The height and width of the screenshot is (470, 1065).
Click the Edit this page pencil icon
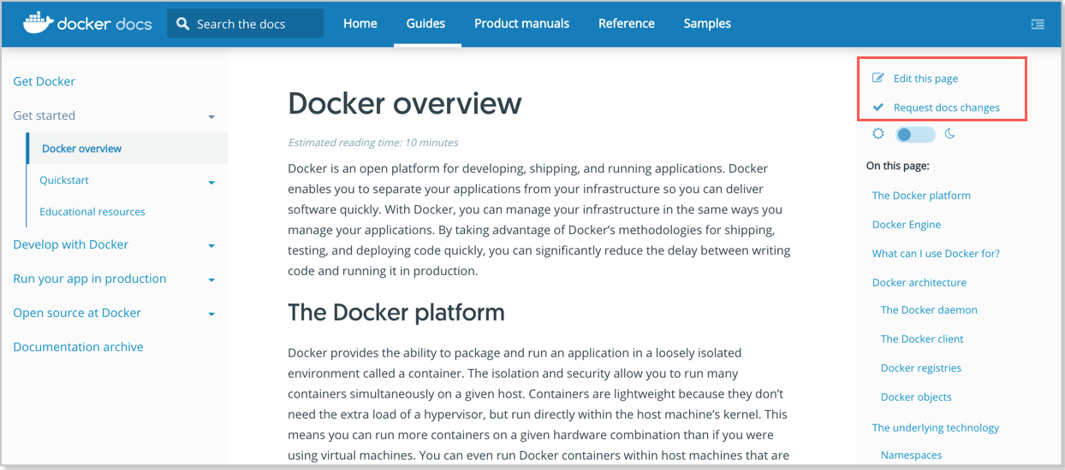(x=878, y=79)
